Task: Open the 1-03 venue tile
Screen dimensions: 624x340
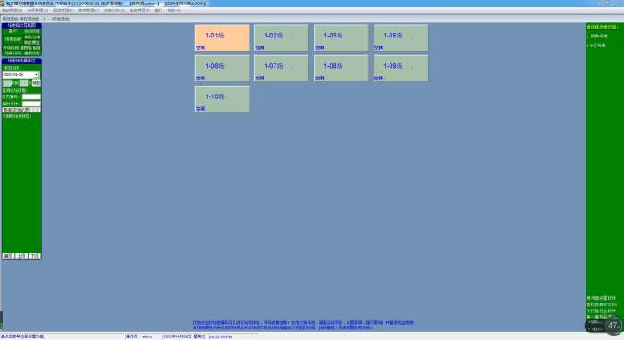Action: pos(341,37)
